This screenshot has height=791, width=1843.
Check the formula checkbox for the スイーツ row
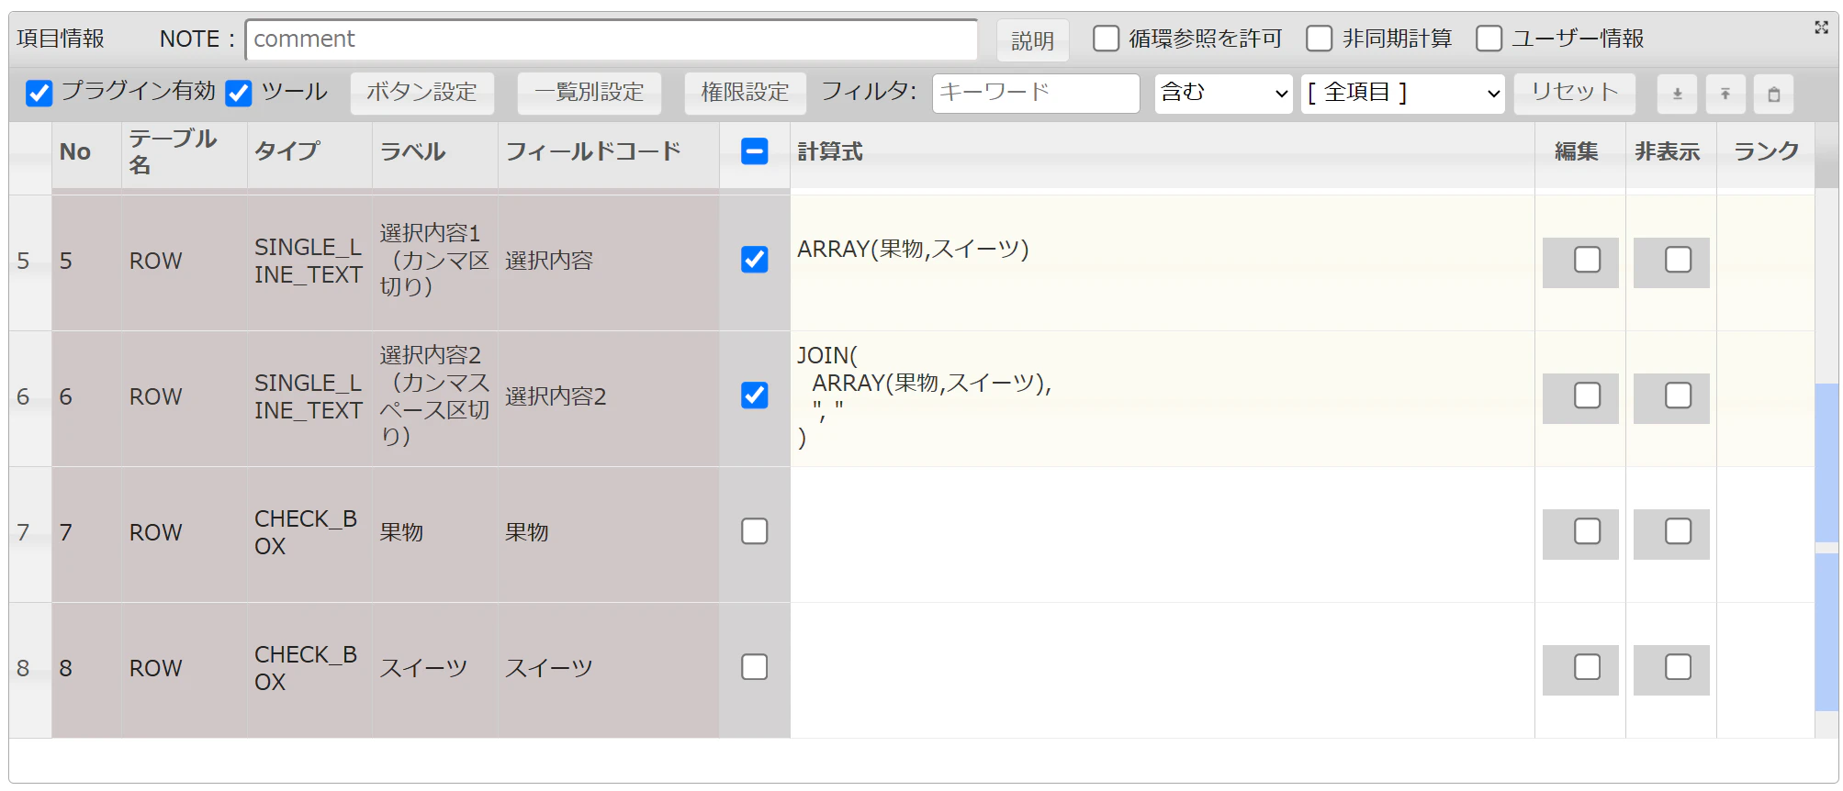755,667
